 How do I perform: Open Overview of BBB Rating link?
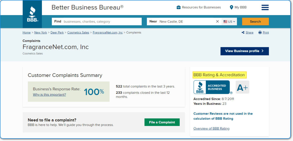(211, 129)
